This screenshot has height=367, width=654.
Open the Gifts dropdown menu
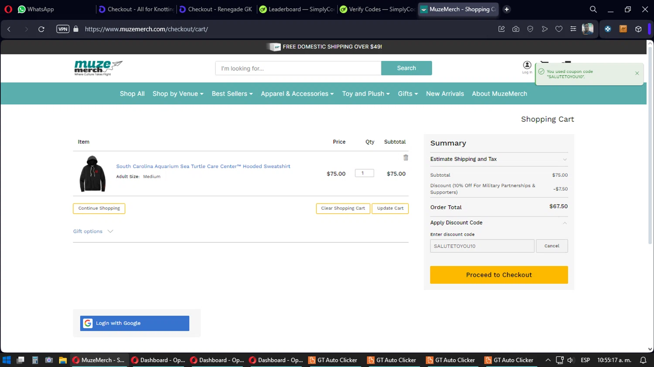click(x=408, y=94)
